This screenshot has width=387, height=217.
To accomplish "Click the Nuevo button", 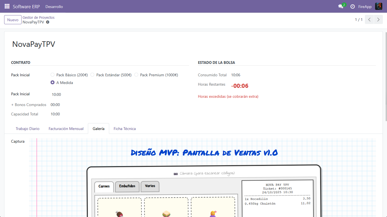I will click(x=13, y=20).
